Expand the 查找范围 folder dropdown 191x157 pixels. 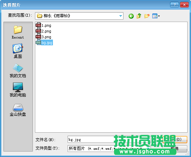120,16
